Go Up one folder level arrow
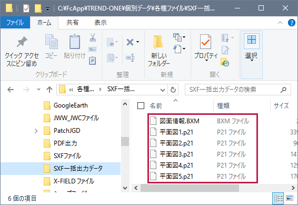The height and width of the screenshot is (205, 298). 49,90
